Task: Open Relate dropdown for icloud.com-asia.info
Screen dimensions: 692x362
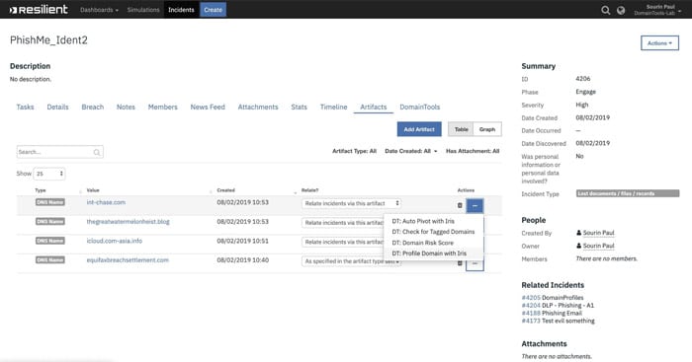Action: pyautogui.click(x=343, y=242)
